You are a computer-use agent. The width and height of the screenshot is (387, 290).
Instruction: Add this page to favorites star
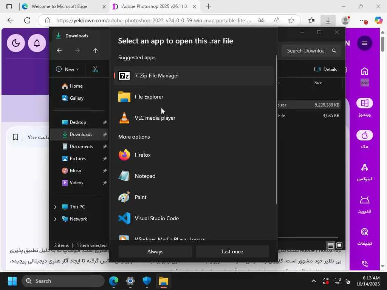point(291,20)
